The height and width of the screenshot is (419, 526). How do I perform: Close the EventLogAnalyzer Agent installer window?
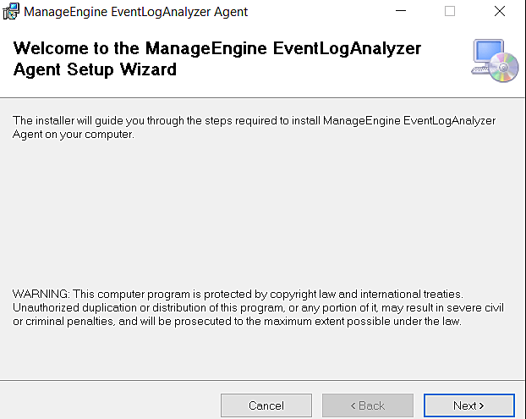[499, 12]
